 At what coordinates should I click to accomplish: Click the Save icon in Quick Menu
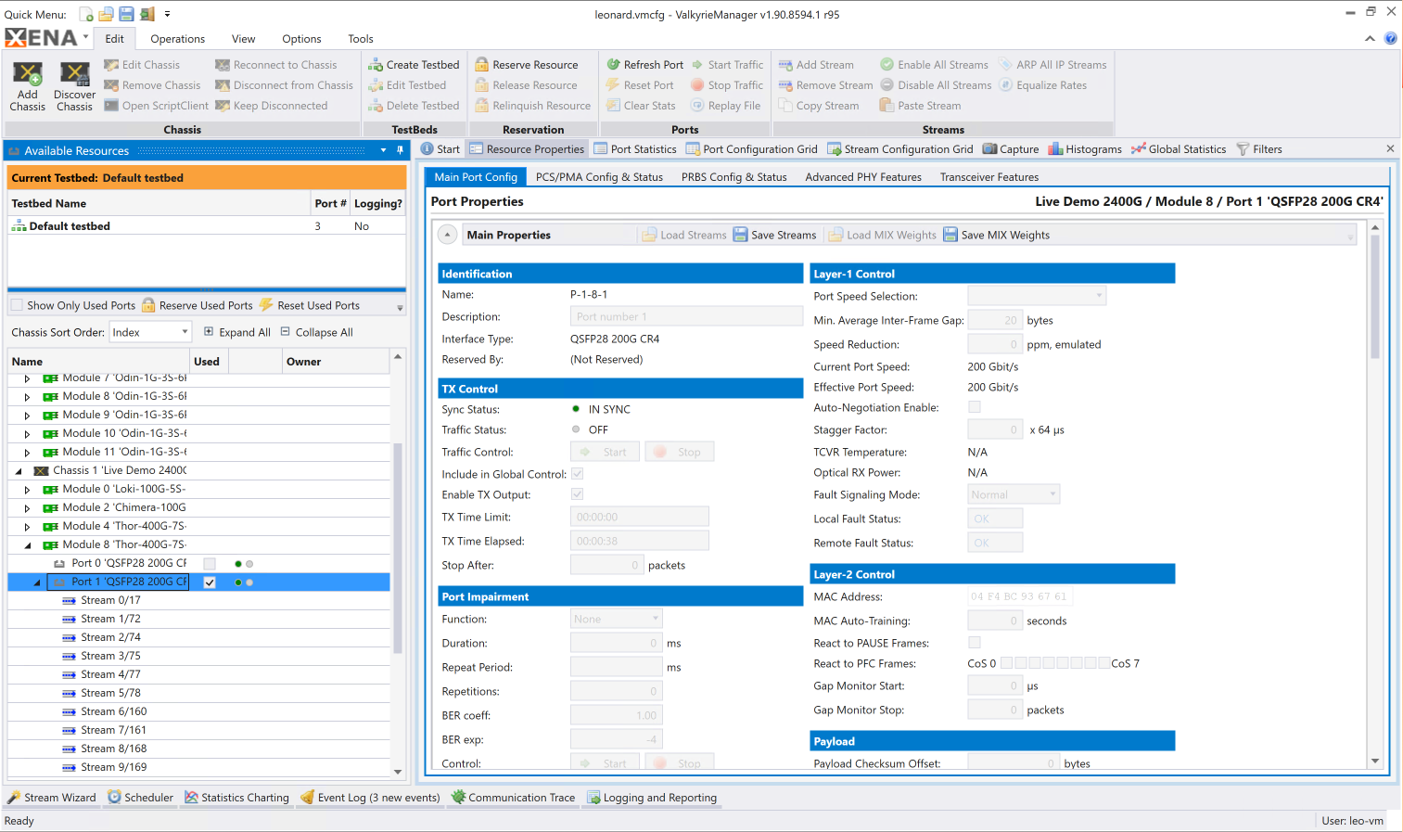click(x=126, y=14)
